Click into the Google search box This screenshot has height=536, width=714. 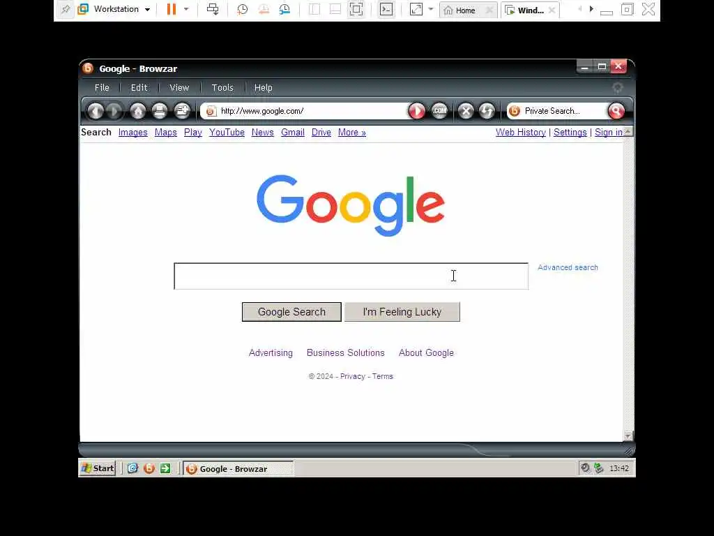[351, 276]
